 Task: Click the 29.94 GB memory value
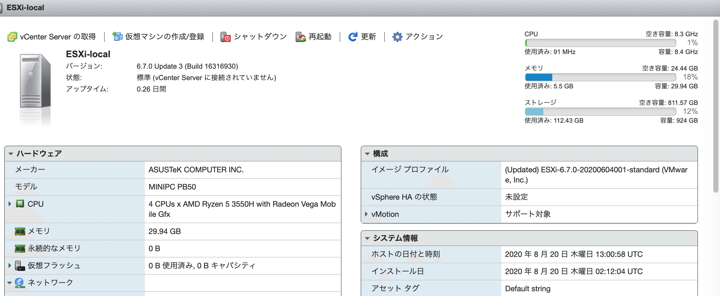point(165,231)
